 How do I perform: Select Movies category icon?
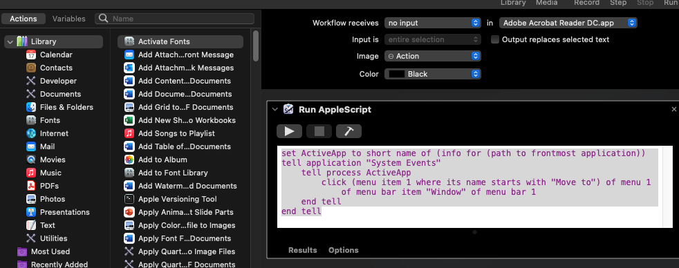[x=30, y=160]
